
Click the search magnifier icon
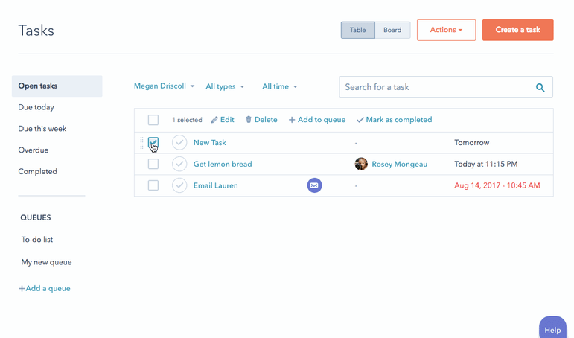click(540, 87)
